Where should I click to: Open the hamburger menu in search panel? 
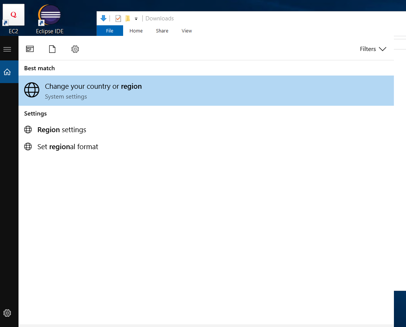pos(7,49)
